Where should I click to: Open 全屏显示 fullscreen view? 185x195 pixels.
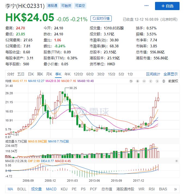[x=171, y=74]
